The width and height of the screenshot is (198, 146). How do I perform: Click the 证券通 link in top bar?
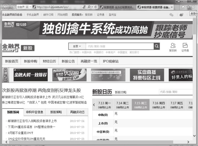point(100,15)
